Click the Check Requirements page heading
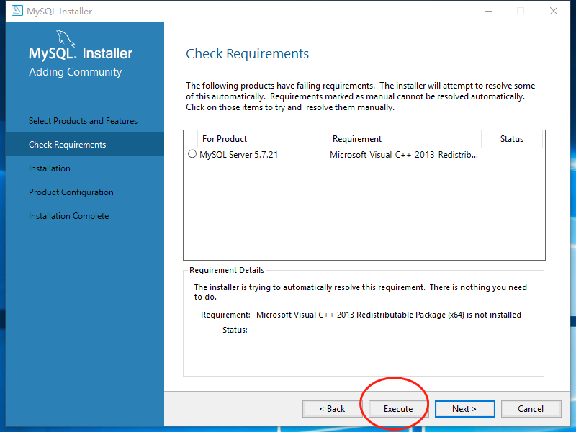The image size is (576, 432). (x=247, y=53)
